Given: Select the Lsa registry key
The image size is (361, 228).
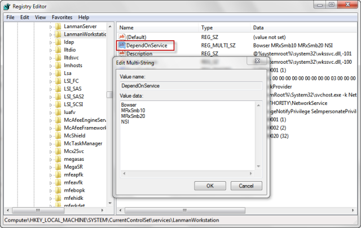Looking at the screenshot, I should 69,73.
